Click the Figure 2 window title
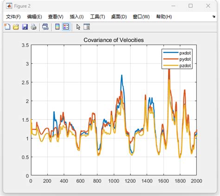This screenshot has height=196, width=220. click(22, 6)
